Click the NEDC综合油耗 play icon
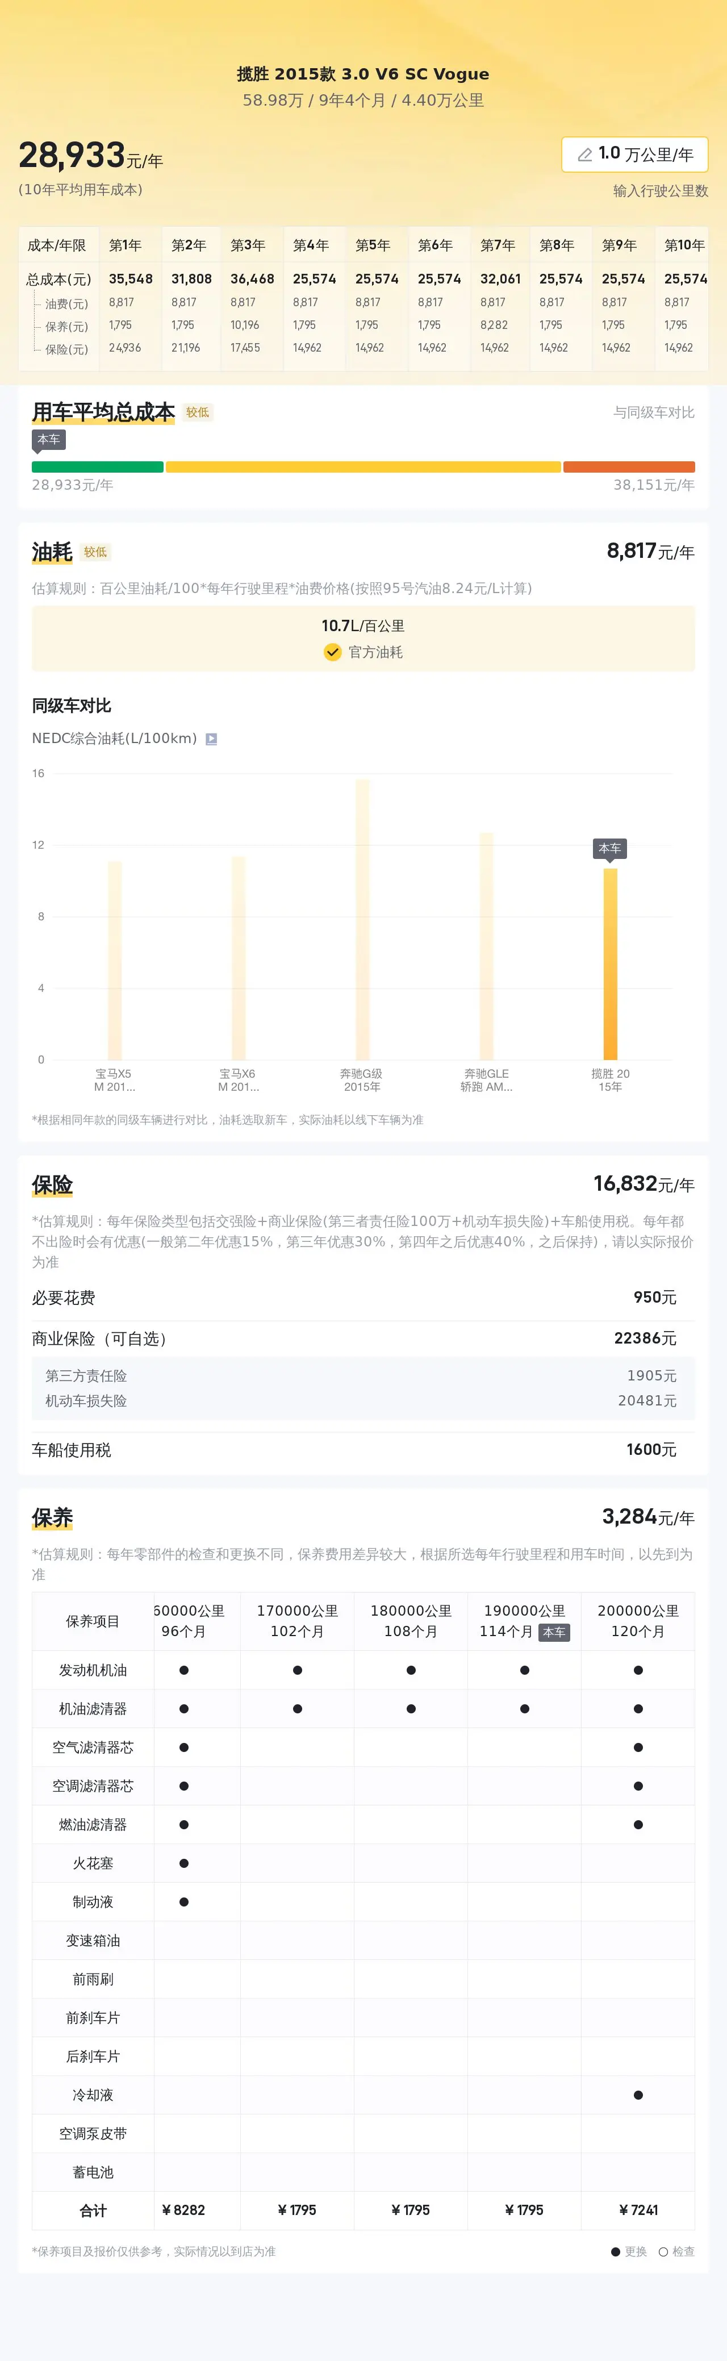727x2361 pixels. click(x=211, y=739)
